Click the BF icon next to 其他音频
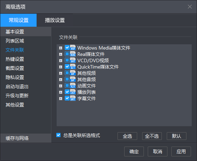 click(x=73, y=79)
